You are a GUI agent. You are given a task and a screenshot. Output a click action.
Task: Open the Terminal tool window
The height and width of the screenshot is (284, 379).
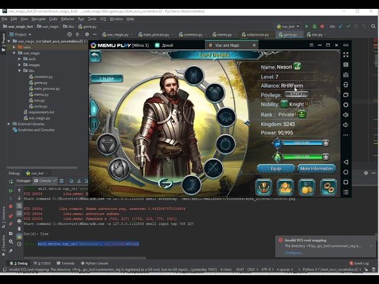(x=65, y=263)
